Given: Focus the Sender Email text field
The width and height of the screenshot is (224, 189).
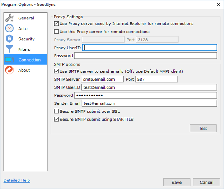Looking at the screenshot, I should [x=149, y=103].
